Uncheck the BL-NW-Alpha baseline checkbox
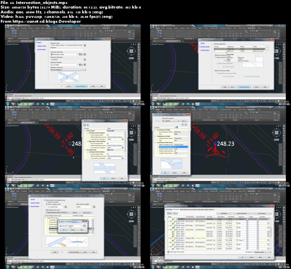Screen dimensions: 291x269 (x=175, y=247)
